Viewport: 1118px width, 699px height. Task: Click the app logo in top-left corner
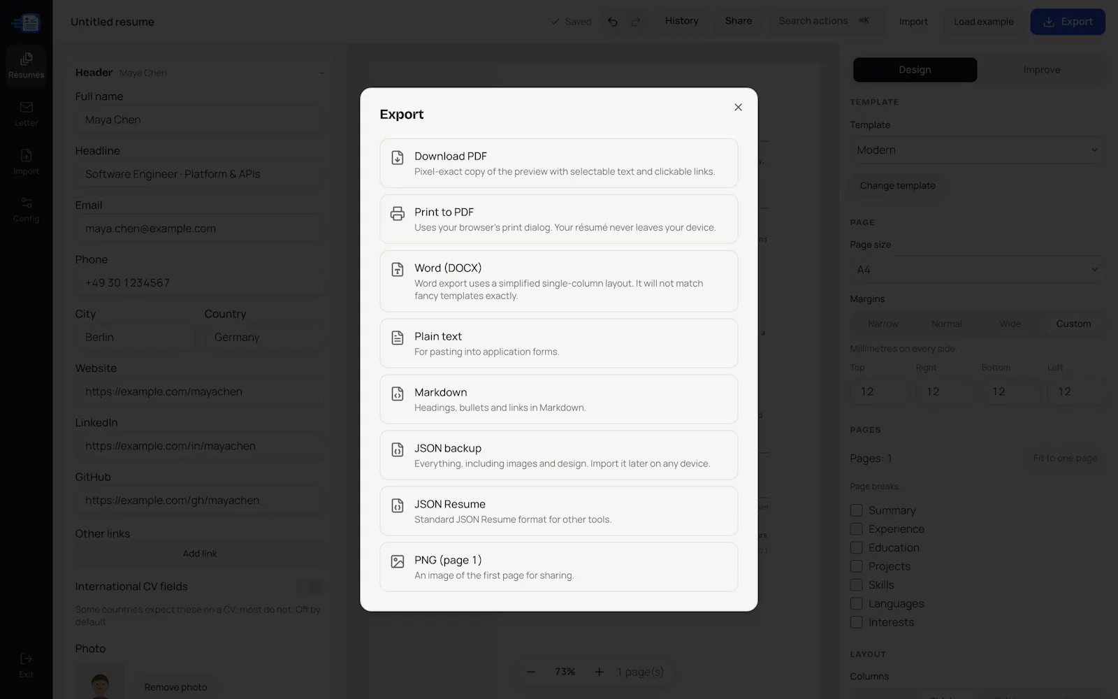[27, 22]
